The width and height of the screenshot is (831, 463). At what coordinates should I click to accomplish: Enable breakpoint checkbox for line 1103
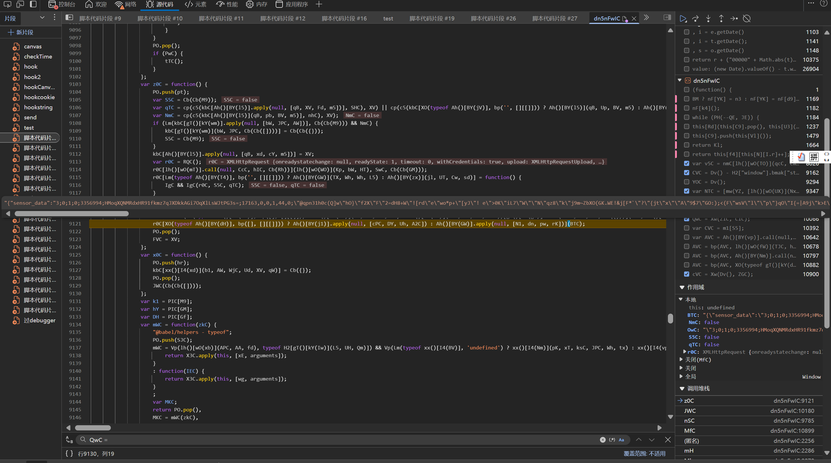point(686,32)
